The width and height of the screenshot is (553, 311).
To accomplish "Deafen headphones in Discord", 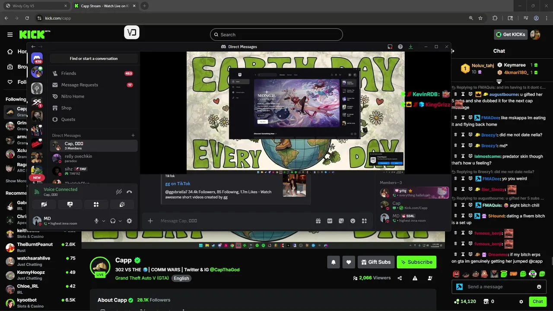I will [113, 221].
